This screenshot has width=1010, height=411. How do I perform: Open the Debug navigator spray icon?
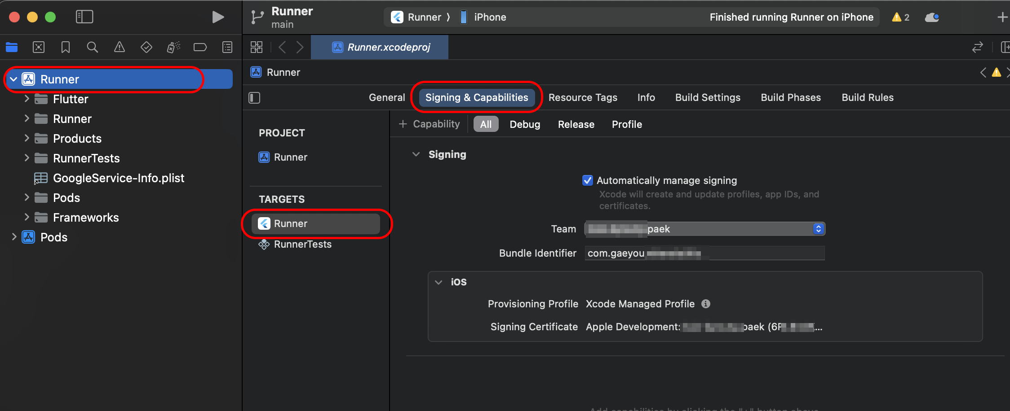pyautogui.click(x=173, y=47)
